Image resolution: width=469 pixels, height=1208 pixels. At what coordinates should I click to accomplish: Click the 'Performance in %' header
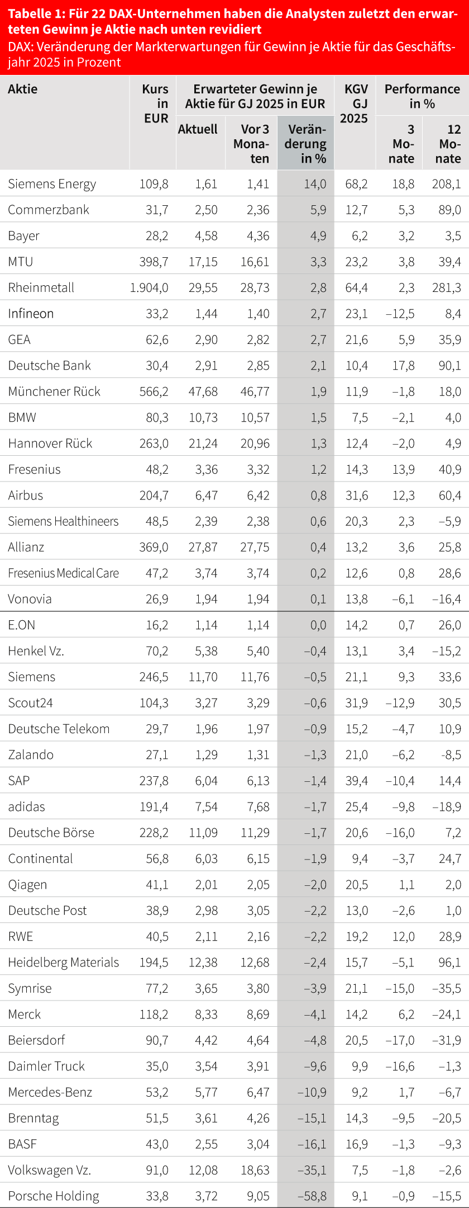(422, 96)
